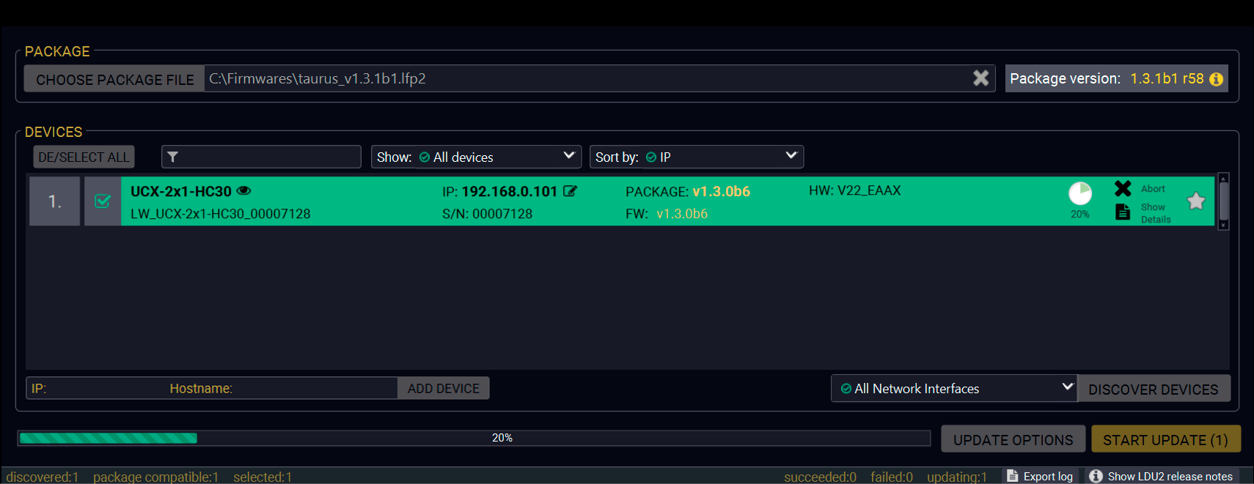1254x484 pixels.
Task: Click IP address 192.168.0.101
Action: [x=510, y=191]
